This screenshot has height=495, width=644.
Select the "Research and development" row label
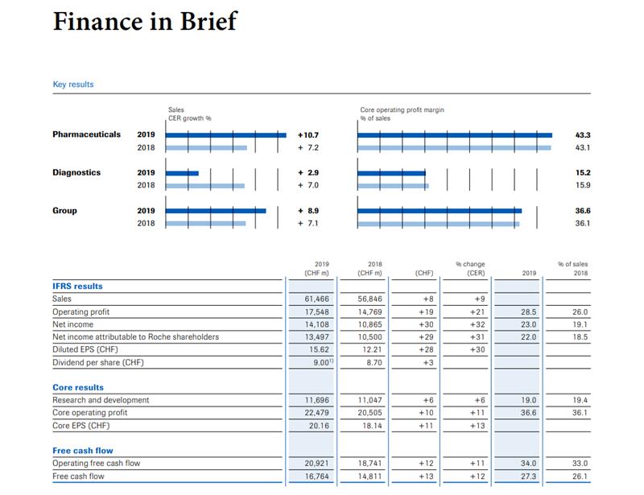[x=101, y=400]
